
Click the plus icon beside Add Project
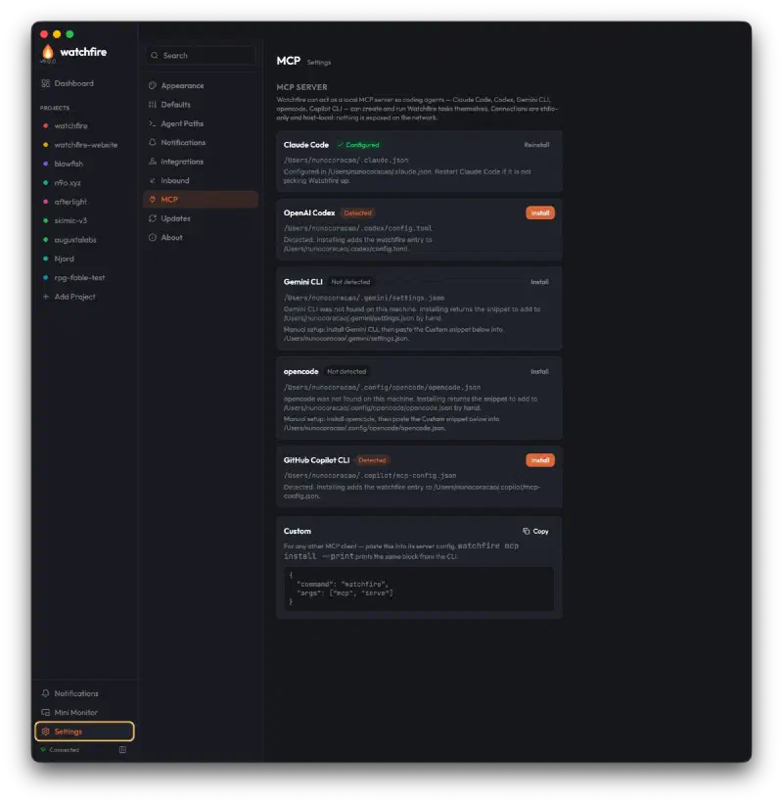tap(46, 297)
